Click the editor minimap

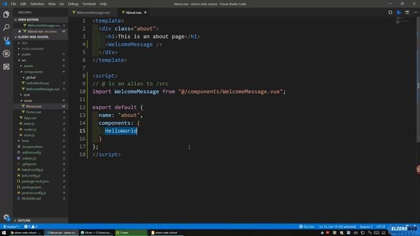coord(402,21)
